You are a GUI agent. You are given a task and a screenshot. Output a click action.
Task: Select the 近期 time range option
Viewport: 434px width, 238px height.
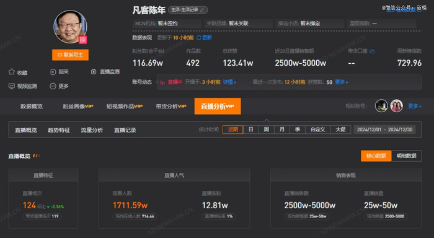[232, 130]
